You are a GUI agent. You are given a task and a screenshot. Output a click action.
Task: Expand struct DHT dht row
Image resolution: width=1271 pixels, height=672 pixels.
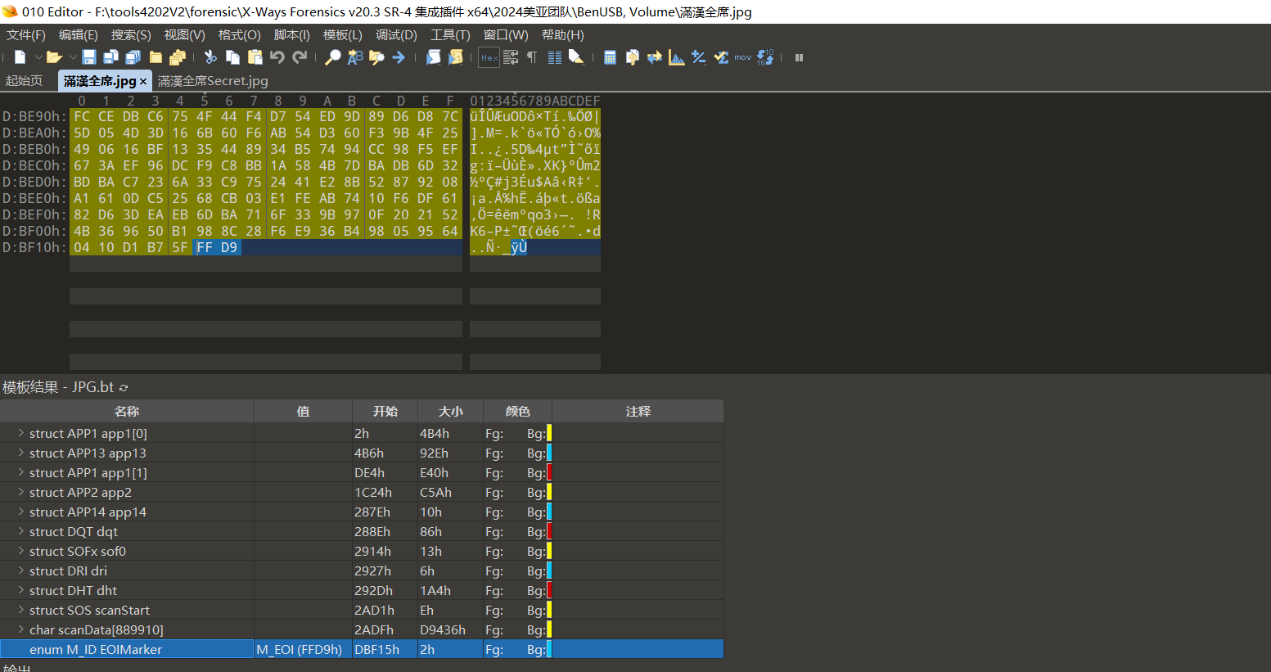point(20,590)
